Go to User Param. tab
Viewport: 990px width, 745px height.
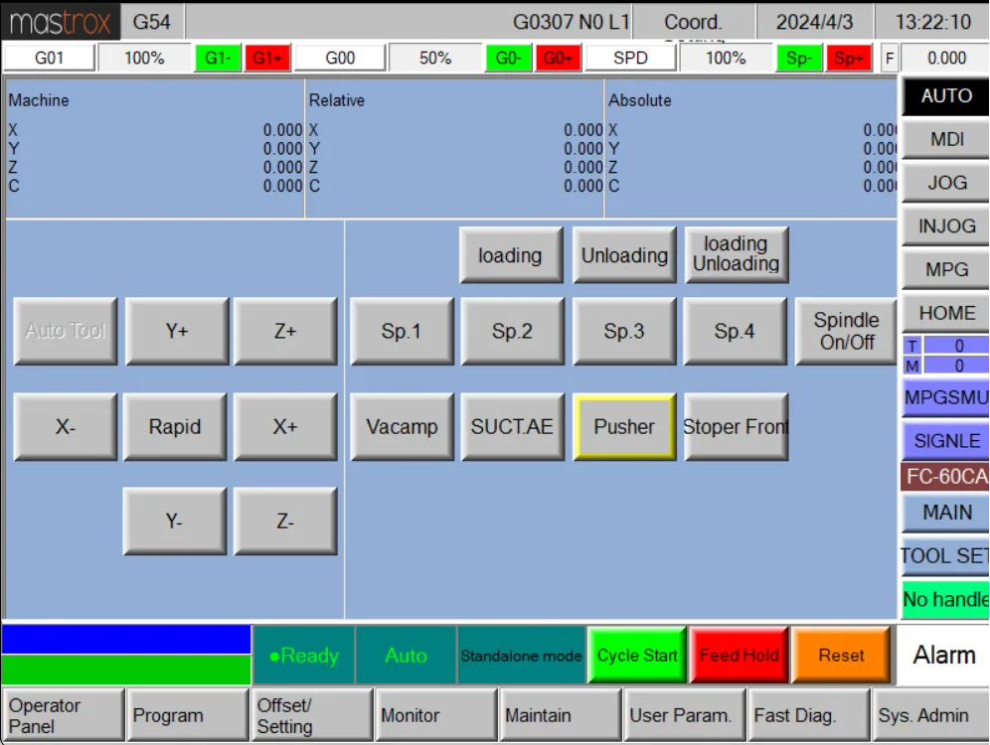click(x=685, y=715)
